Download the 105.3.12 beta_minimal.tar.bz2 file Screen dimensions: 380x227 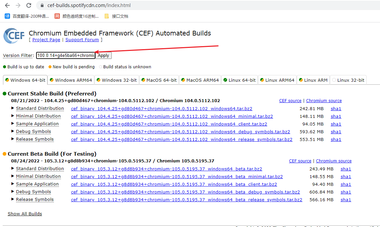(177, 177)
